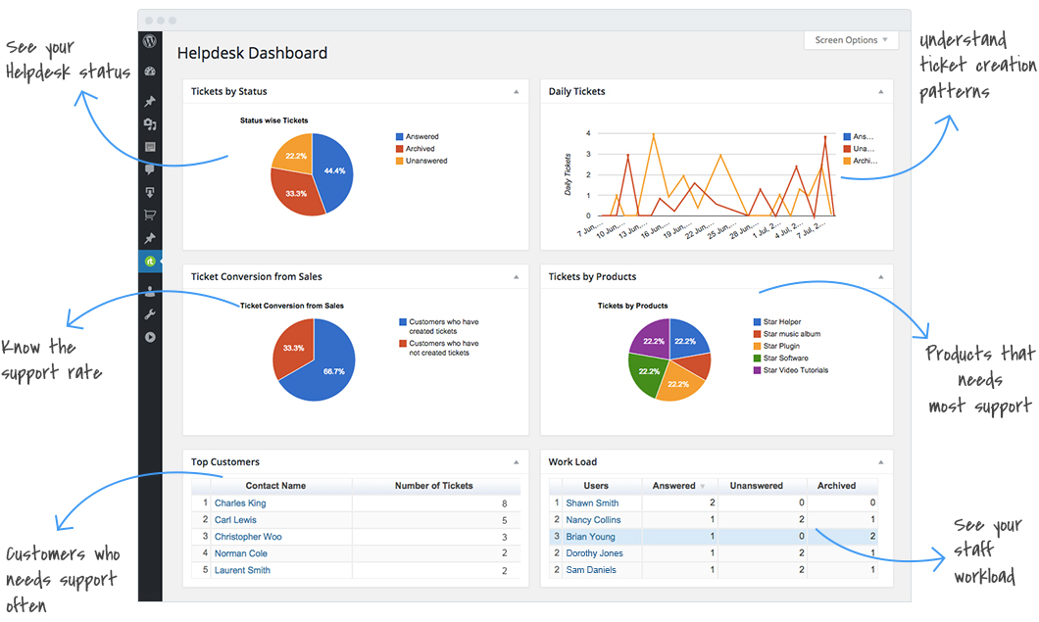The width and height of the screenshot is (1039, 622).
Task: Open Charles King's customer profile
Action: point(240,502)
